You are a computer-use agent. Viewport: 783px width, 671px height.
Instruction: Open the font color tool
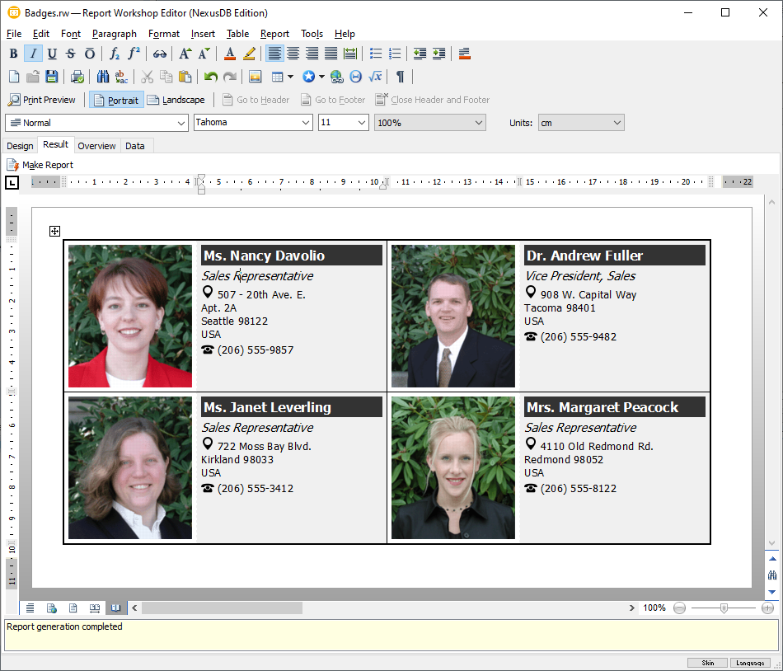pyautogui.click(x=230, y=54)
